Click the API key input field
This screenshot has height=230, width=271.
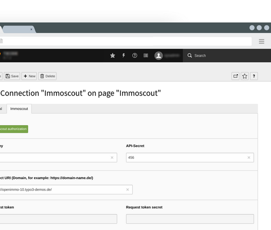point(59,157)
